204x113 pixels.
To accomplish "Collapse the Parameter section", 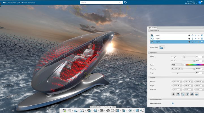I will coord(149,52).
